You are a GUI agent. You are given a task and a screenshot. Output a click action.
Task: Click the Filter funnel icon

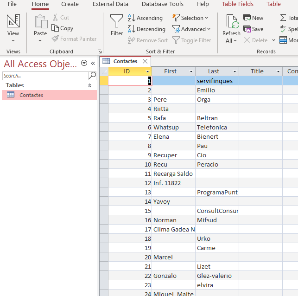[x=117, y=21]
